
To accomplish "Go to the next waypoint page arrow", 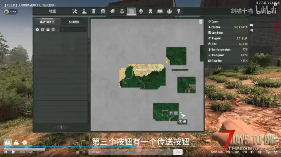I will pos(67,127).
